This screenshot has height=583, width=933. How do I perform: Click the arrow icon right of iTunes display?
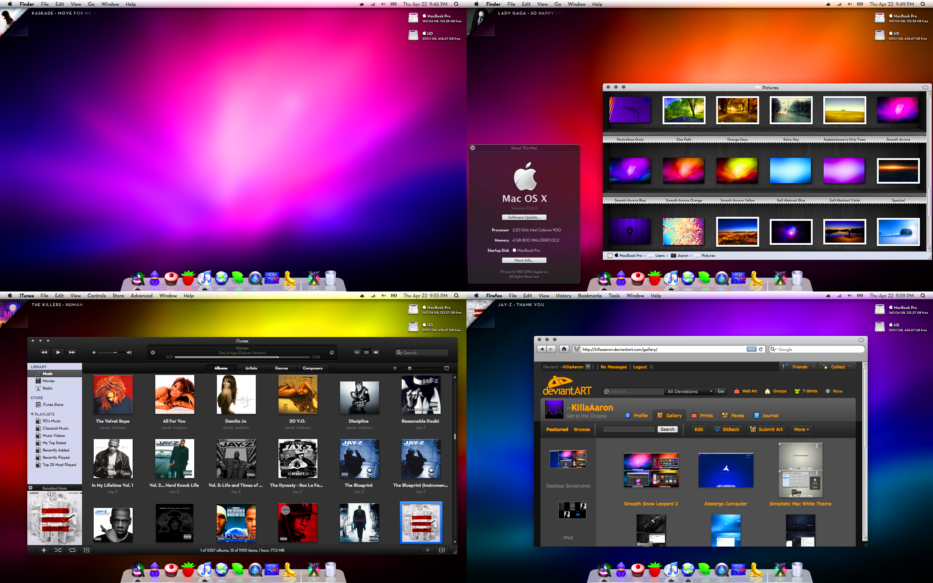332,352
